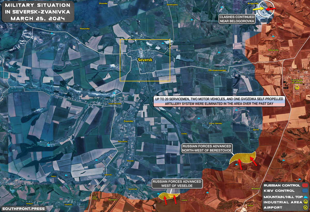Click the Seversk city label
The image size is (310, 212).
click(x=145, y=60)
